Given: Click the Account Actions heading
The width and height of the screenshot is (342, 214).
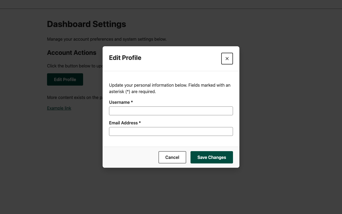Looking at the screenshot, I should point(72,53).
